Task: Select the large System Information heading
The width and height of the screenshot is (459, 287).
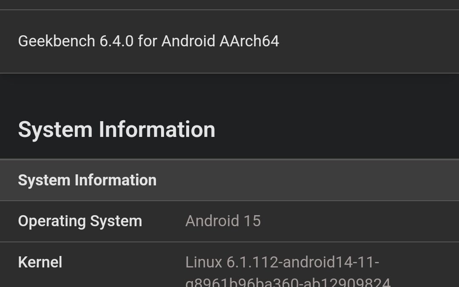Action: pyautogui.click(x=116, y=129)
